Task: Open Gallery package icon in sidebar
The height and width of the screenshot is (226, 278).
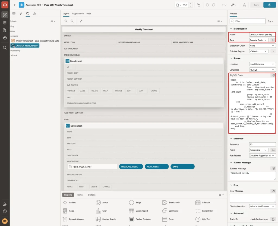Action: tap(5, 38)
